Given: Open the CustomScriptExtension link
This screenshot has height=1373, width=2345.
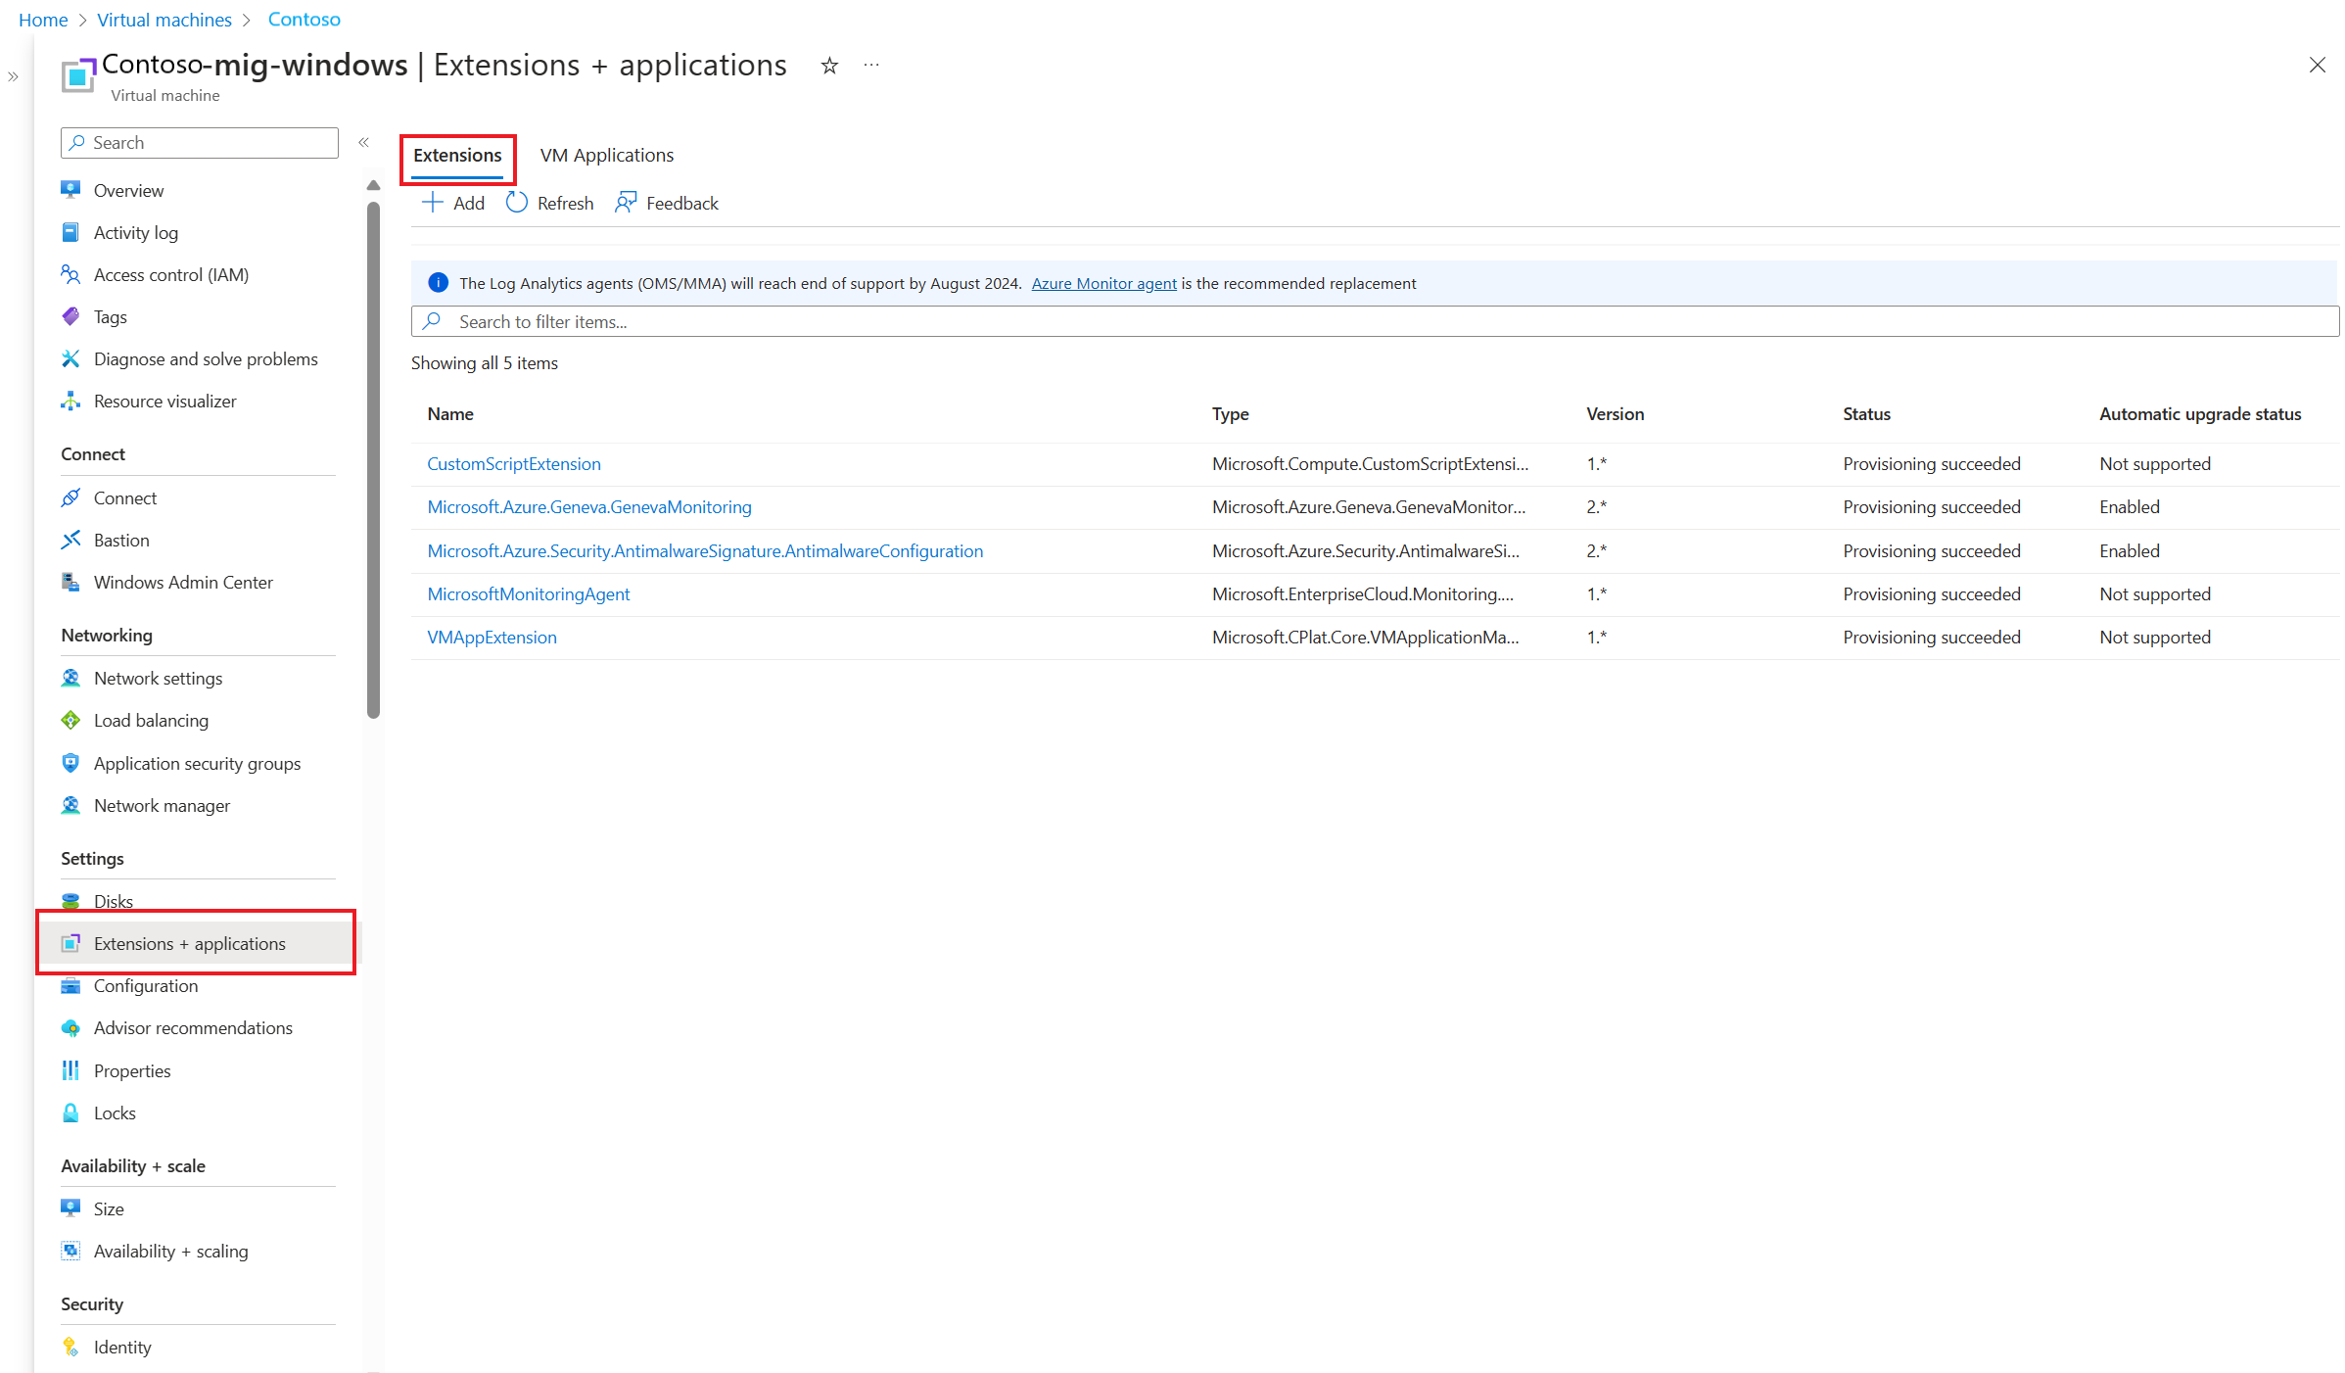Looking at the screenshot, I should [513, 463].
